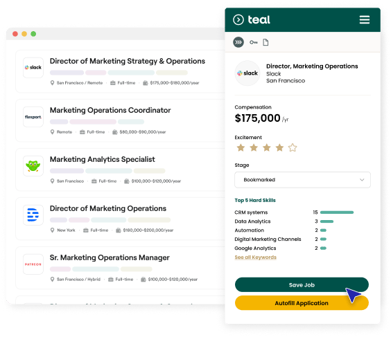This screenshot has height=337, width=391.
Task: Open Sr. Marketing Operations Manager job
Action: click(110, 257)
